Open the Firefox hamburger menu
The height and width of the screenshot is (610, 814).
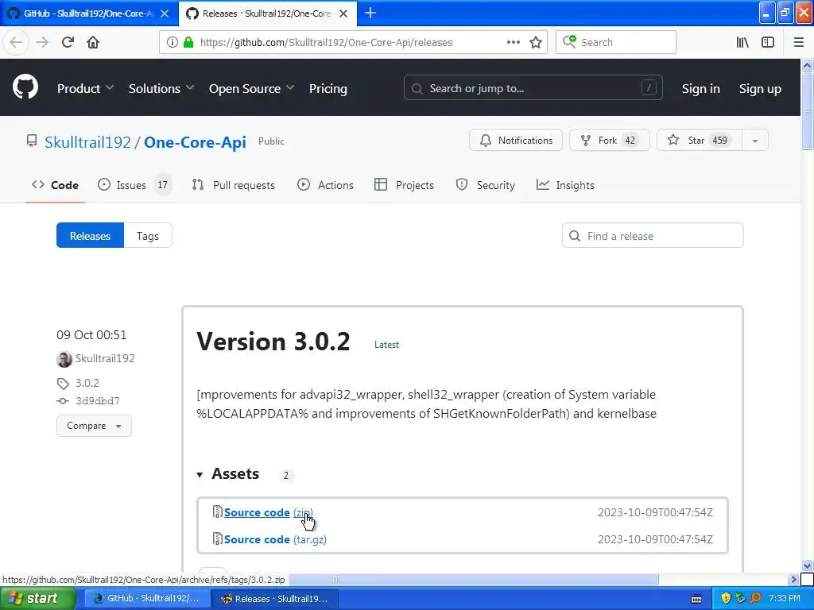799,43
